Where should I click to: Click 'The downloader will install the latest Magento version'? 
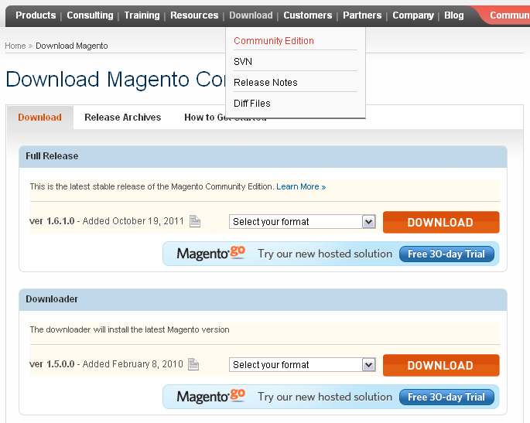(129, 329)
